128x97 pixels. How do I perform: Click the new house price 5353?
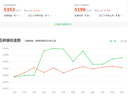pos(9,10)
